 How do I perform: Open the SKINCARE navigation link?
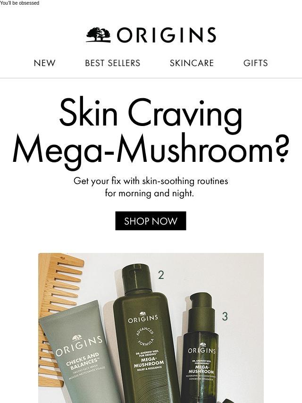click(192, 63)
